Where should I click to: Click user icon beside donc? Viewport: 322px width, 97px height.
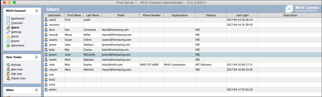[46, 30]
